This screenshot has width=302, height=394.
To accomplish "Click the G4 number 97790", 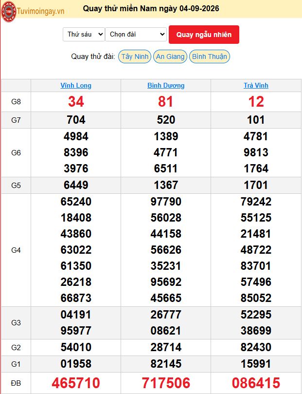I will [x=166, y=202].
